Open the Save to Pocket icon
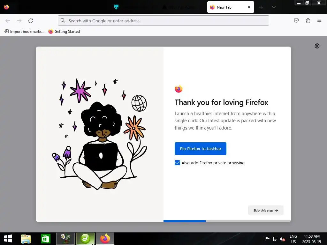This screenshot has height=245, width=327. click(x=296, y=20)
